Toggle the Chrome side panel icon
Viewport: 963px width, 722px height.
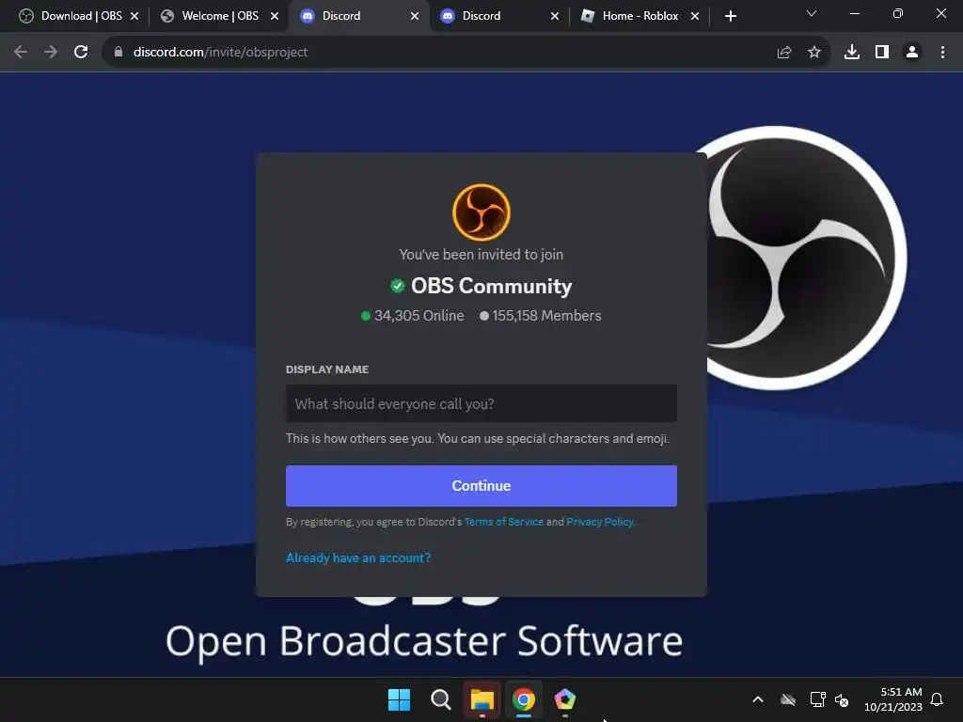(x=882, y=53)
